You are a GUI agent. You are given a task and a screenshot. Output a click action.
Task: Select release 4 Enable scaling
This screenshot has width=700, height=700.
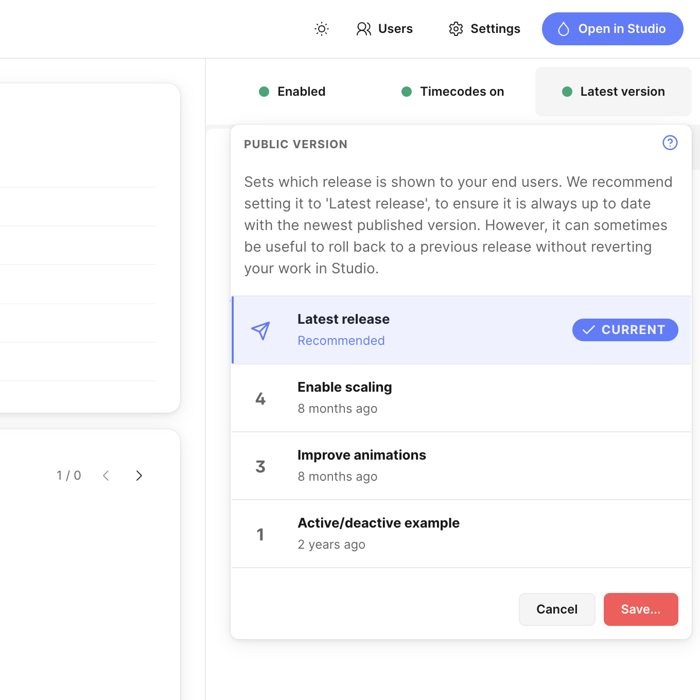[x=461, y=398]
